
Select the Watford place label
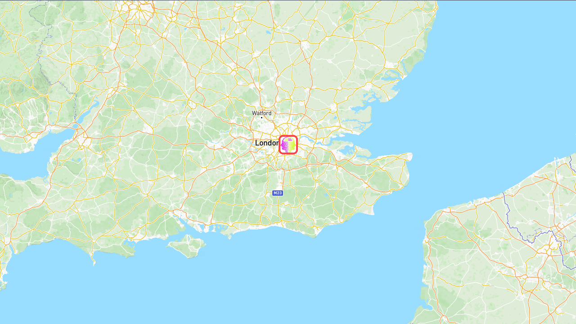click(262, 113)
